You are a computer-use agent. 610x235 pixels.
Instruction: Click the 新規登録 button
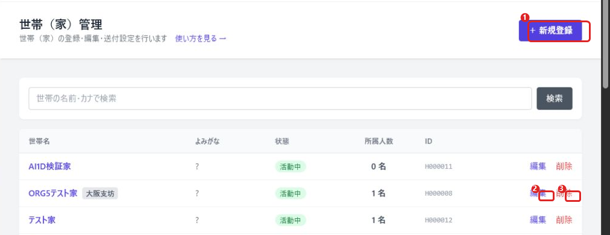coord(550,31)
